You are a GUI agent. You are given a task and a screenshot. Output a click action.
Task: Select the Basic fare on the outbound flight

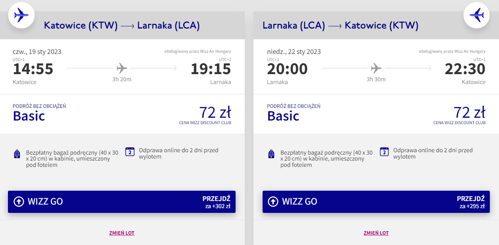coord(29,116)
